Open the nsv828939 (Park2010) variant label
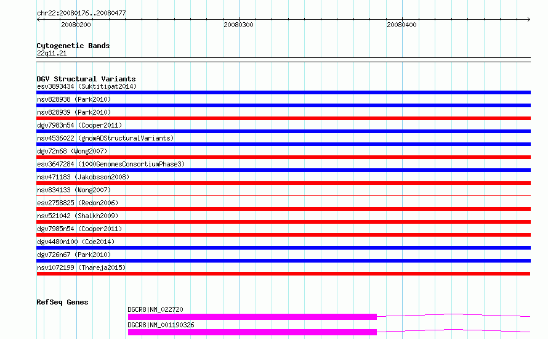The image size is (548, 339). [x=74, y=112]
